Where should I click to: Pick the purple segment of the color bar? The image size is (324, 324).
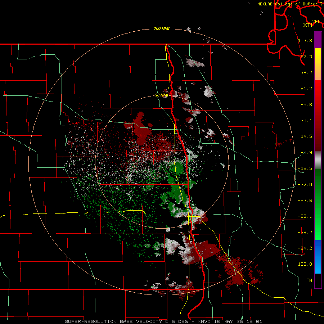(x=318, y=40)
